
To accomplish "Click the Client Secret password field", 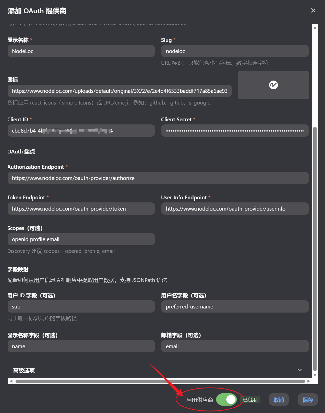I will point(235,131).
